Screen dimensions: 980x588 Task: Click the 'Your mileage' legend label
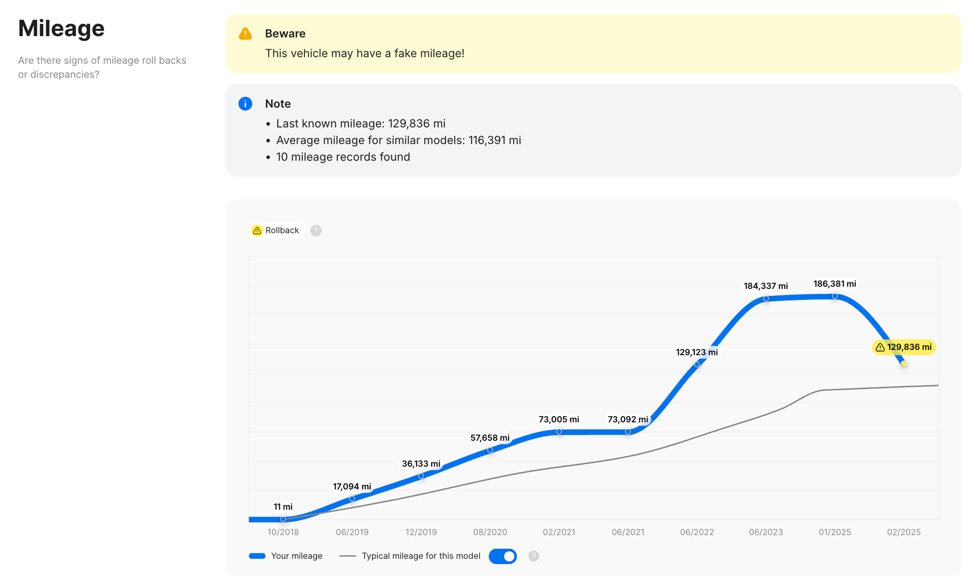(297, 556)
